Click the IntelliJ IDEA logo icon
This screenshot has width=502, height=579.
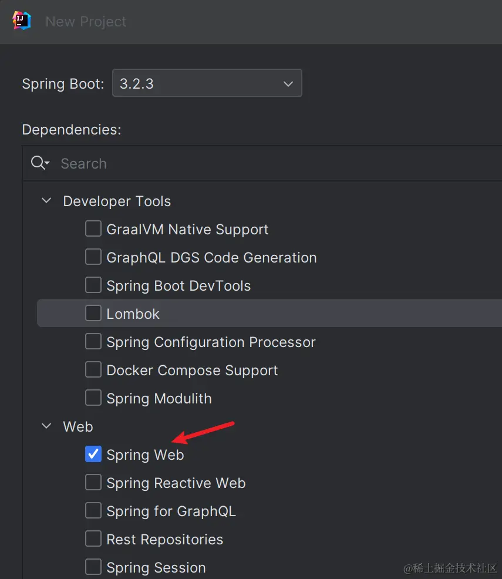point(21,21)
